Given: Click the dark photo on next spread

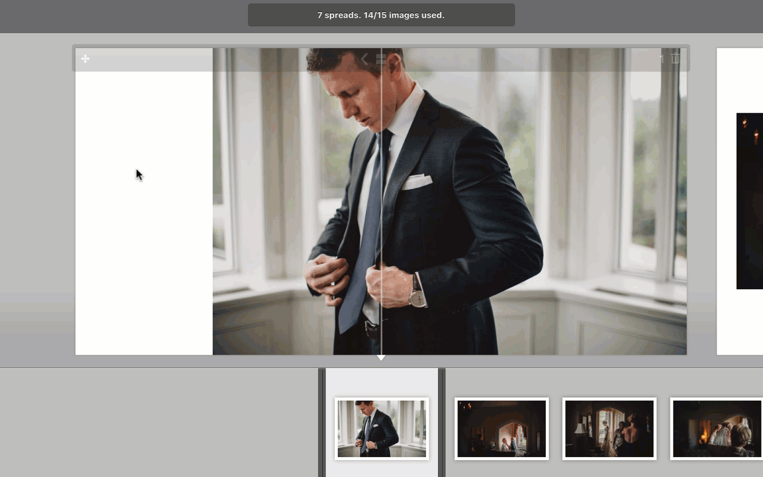Looking at the screenshot, I should pyautogui.click(x=750, y=201).
